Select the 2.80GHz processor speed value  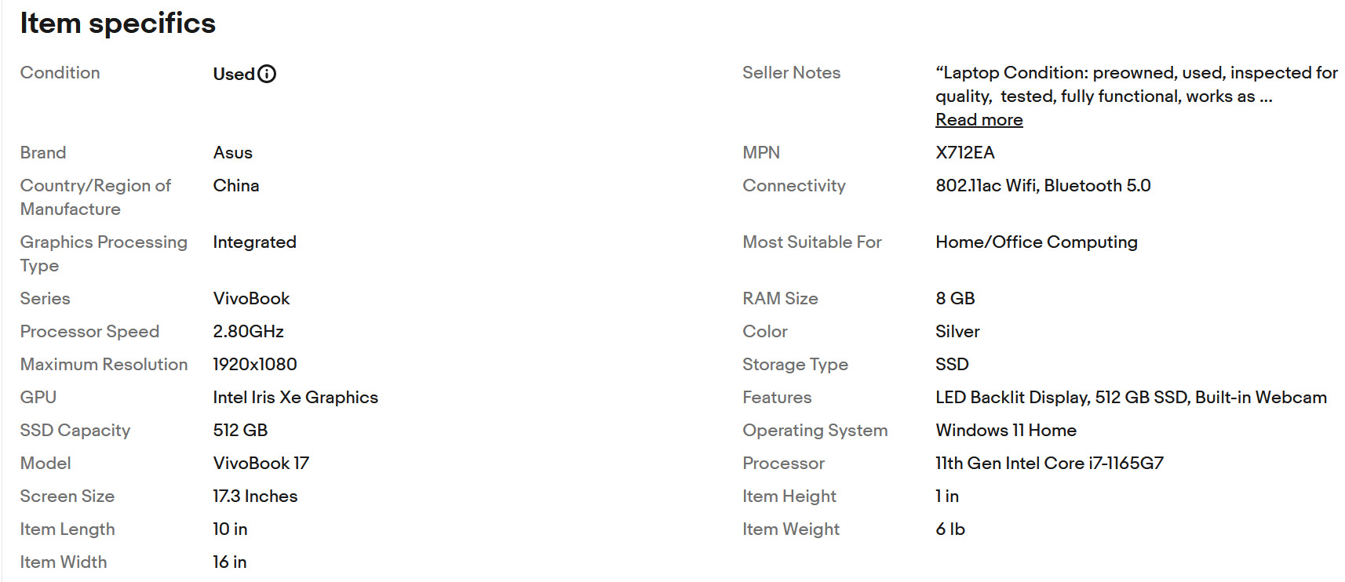[x=248, y=332]
